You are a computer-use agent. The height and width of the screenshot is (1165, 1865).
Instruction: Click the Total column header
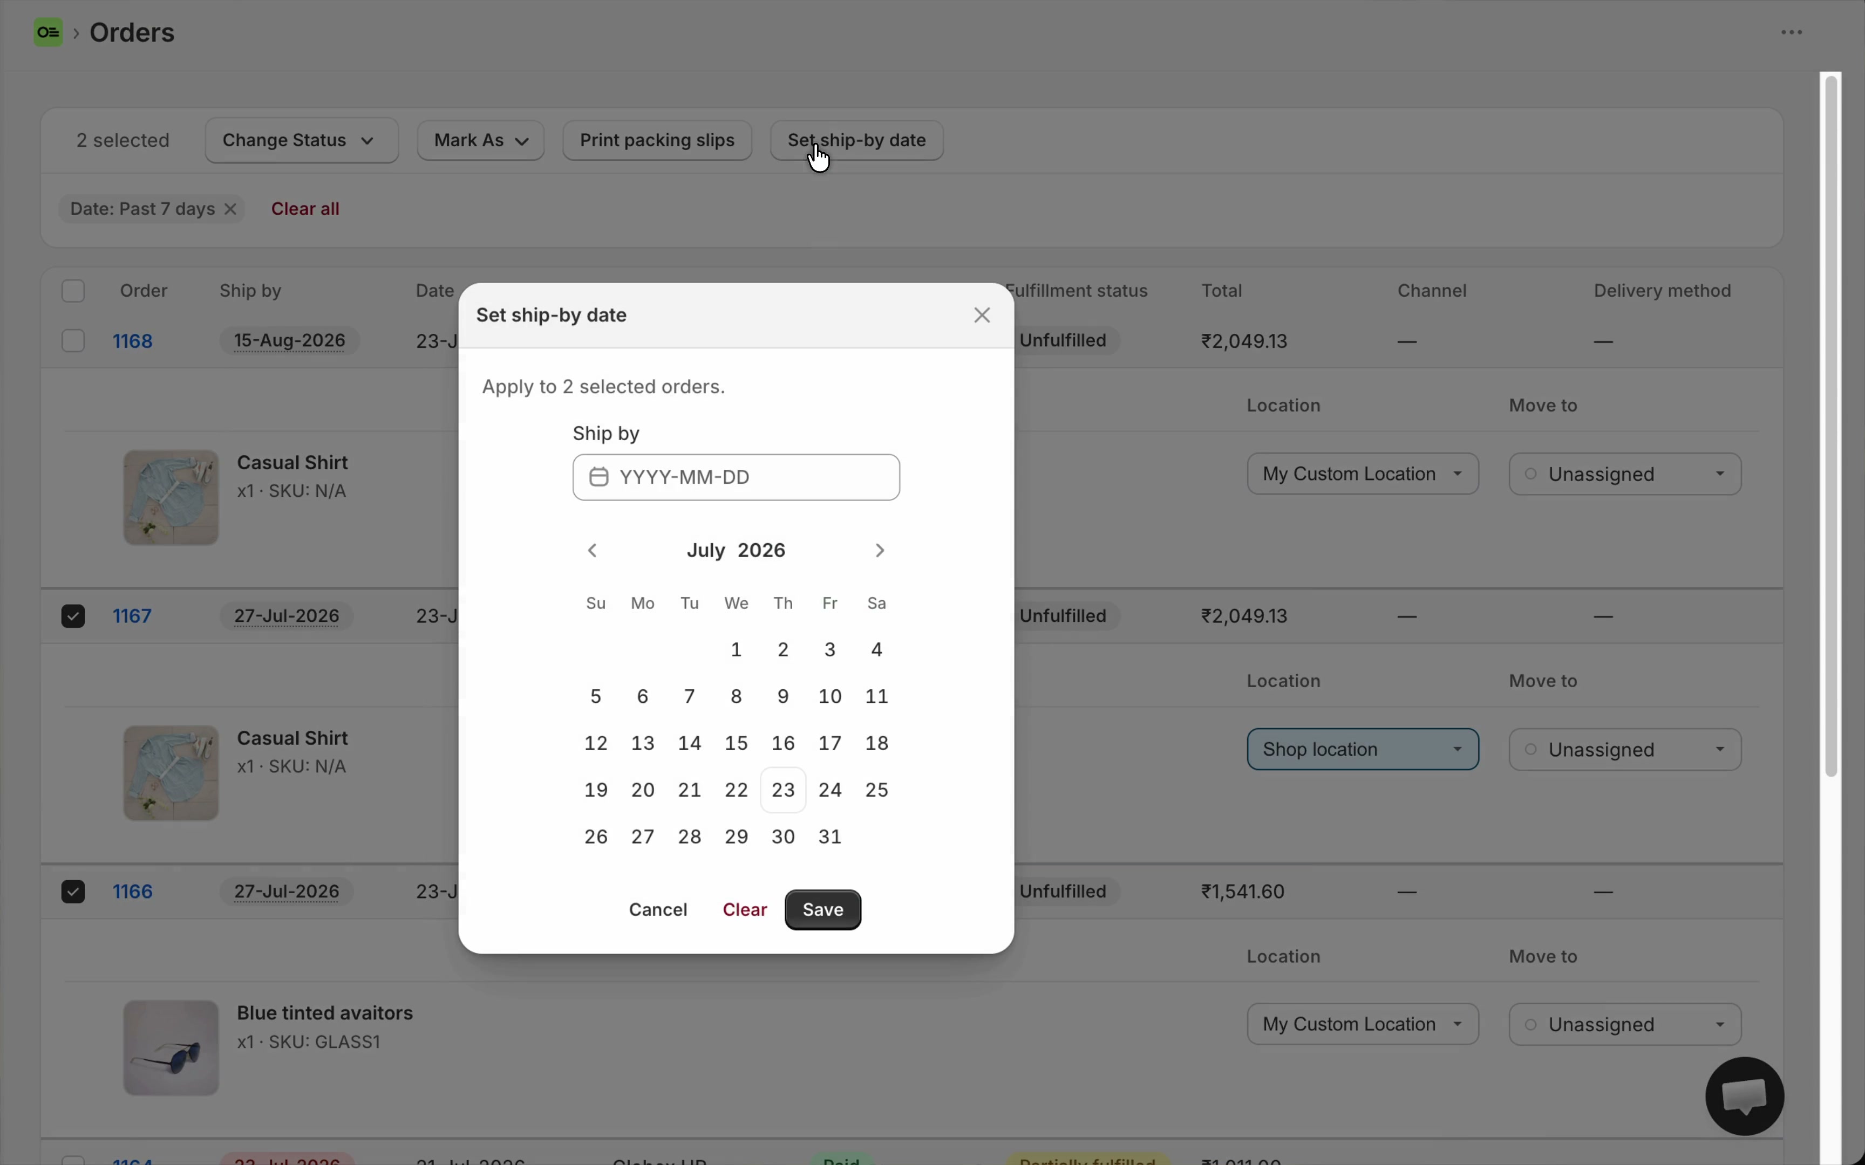[1222, 291]
